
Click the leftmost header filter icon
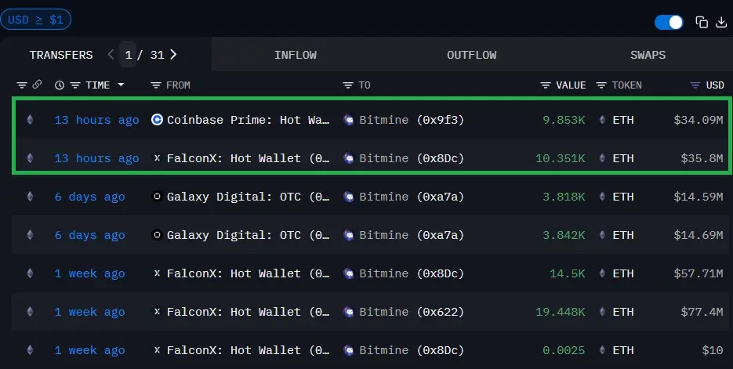(22, 85)
